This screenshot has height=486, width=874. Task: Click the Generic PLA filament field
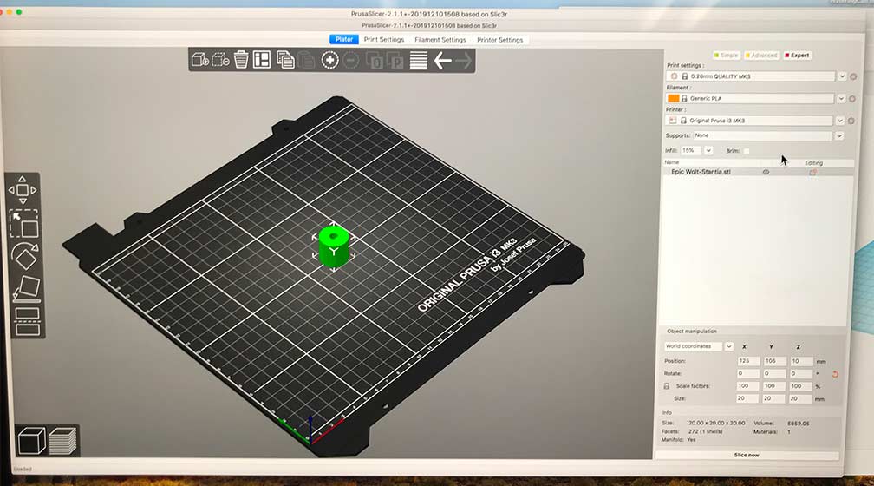[x=750, y=99]
